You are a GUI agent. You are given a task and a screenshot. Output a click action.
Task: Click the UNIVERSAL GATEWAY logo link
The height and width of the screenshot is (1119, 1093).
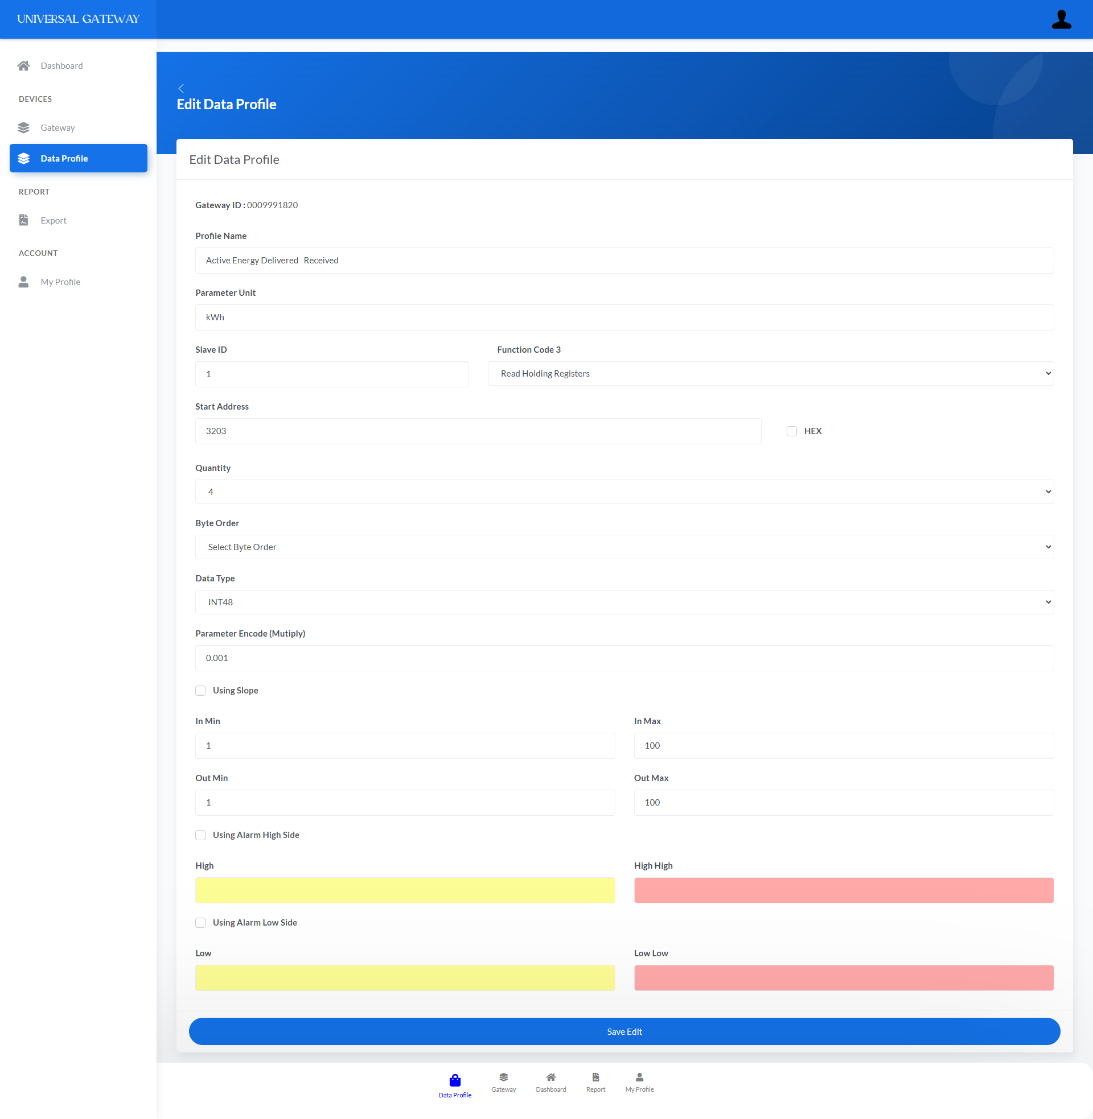click(x=79, y=19)
